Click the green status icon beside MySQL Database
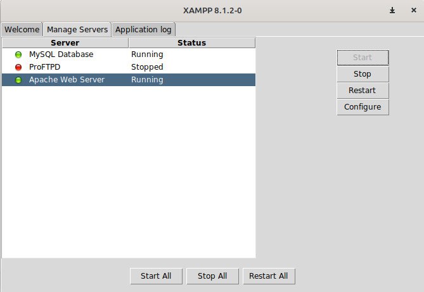The height and width of the screenshot is (292, 424). click(18, 54)
